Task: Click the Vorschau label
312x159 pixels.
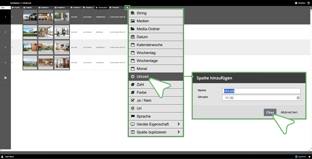Action: click(302, 3)
